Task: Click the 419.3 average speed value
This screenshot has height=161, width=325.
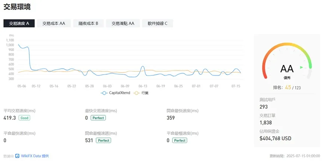Action: (x=10, y=118)
